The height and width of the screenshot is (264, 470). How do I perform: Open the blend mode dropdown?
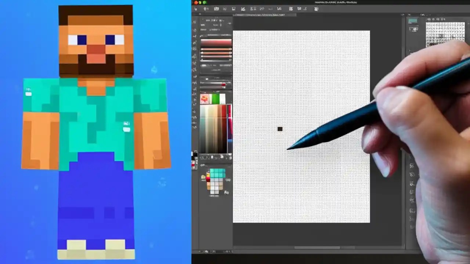point(243,9)
